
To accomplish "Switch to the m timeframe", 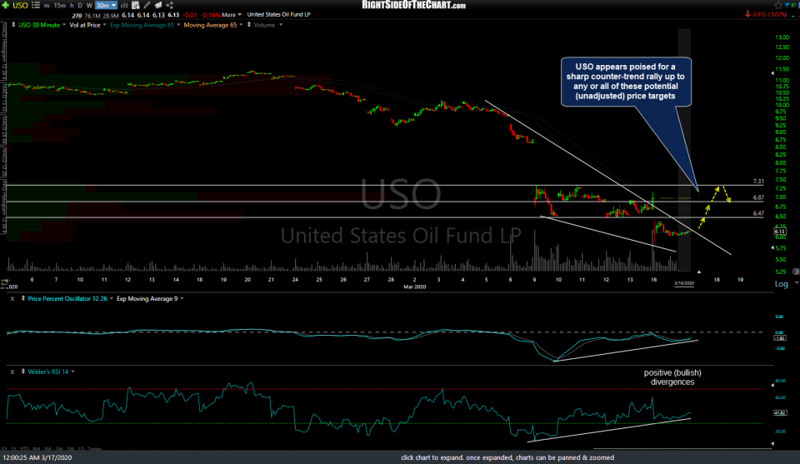I will [x=47, y=6].
